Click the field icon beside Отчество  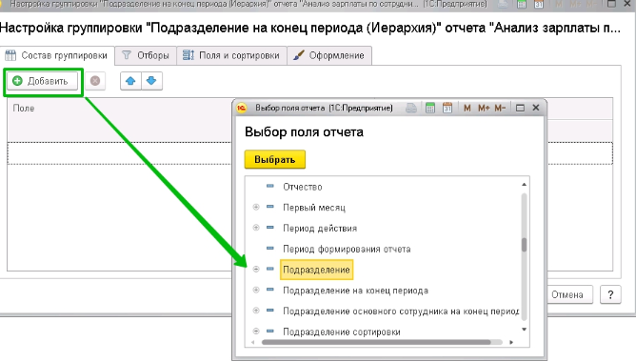pos(270,187)
